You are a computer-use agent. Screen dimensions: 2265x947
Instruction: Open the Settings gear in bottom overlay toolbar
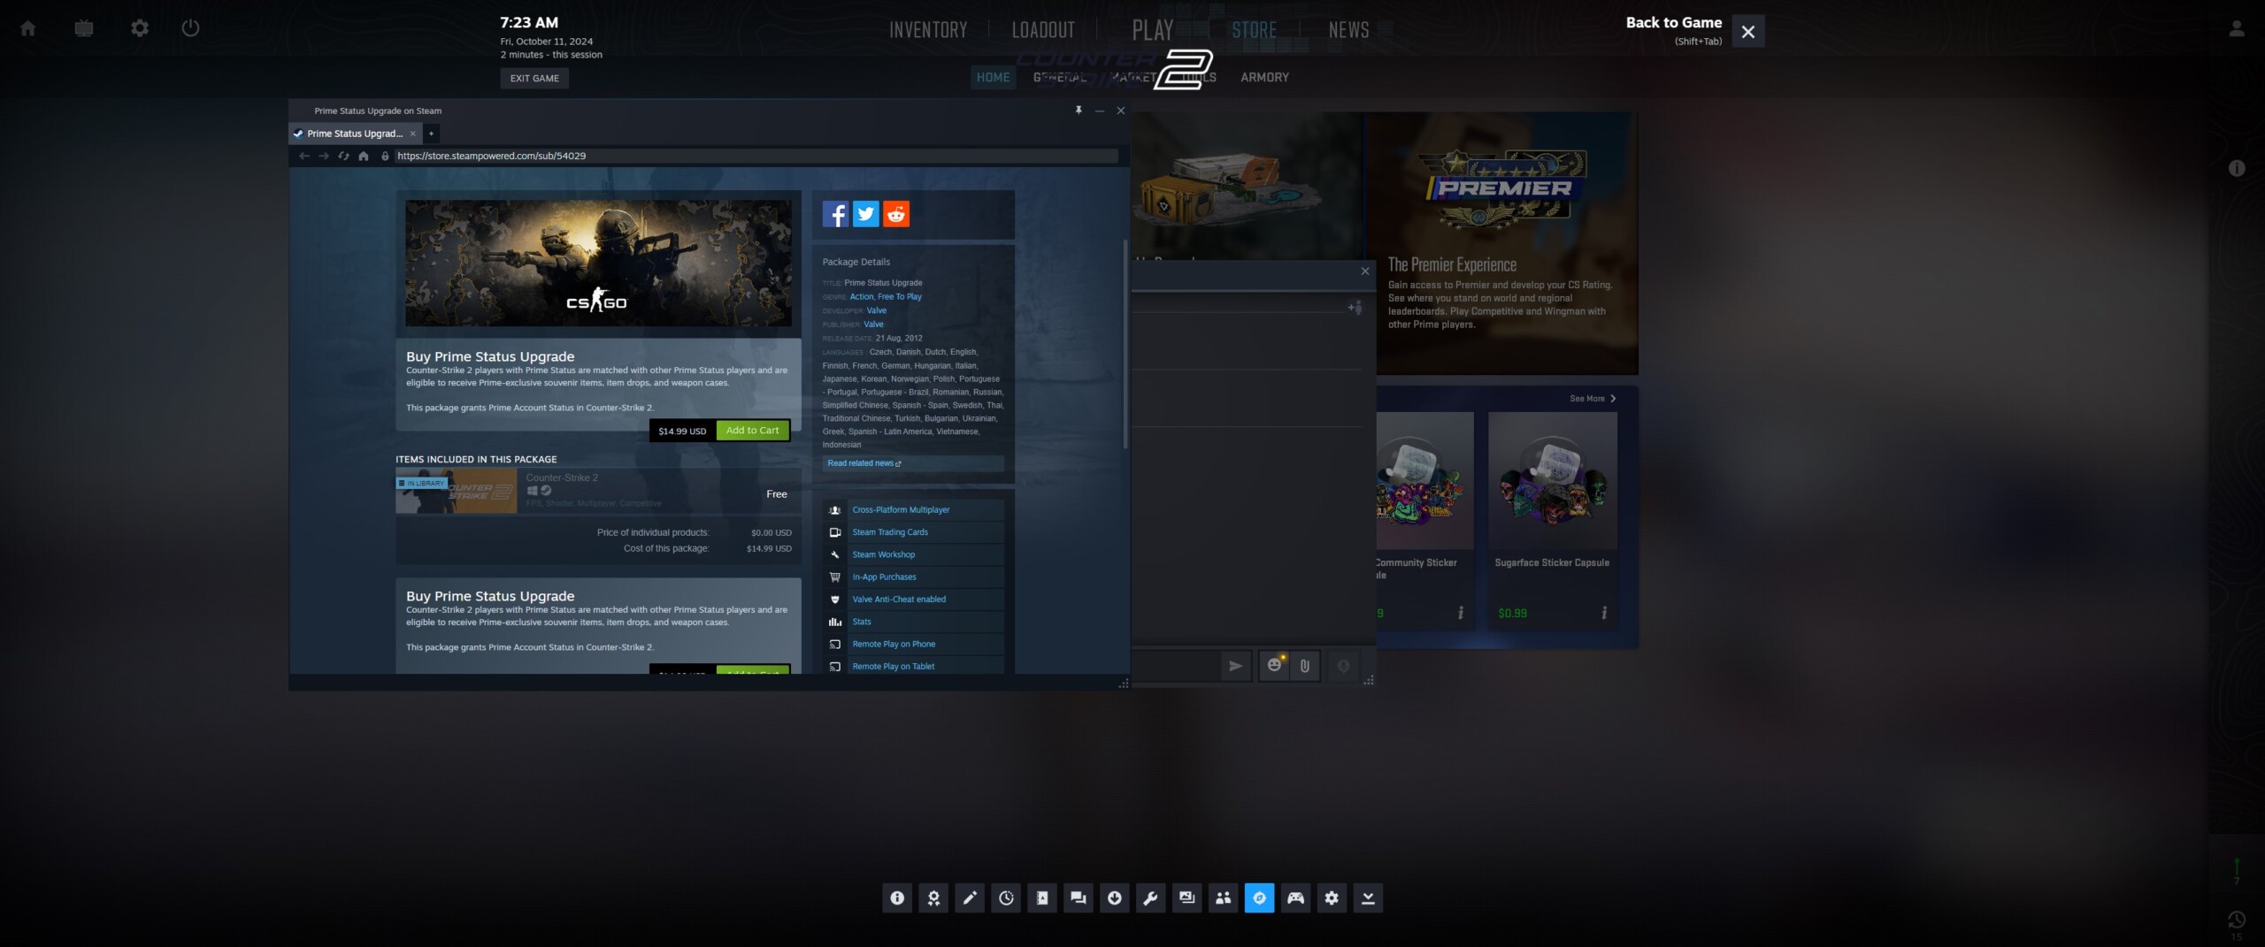pos(1332,897)
